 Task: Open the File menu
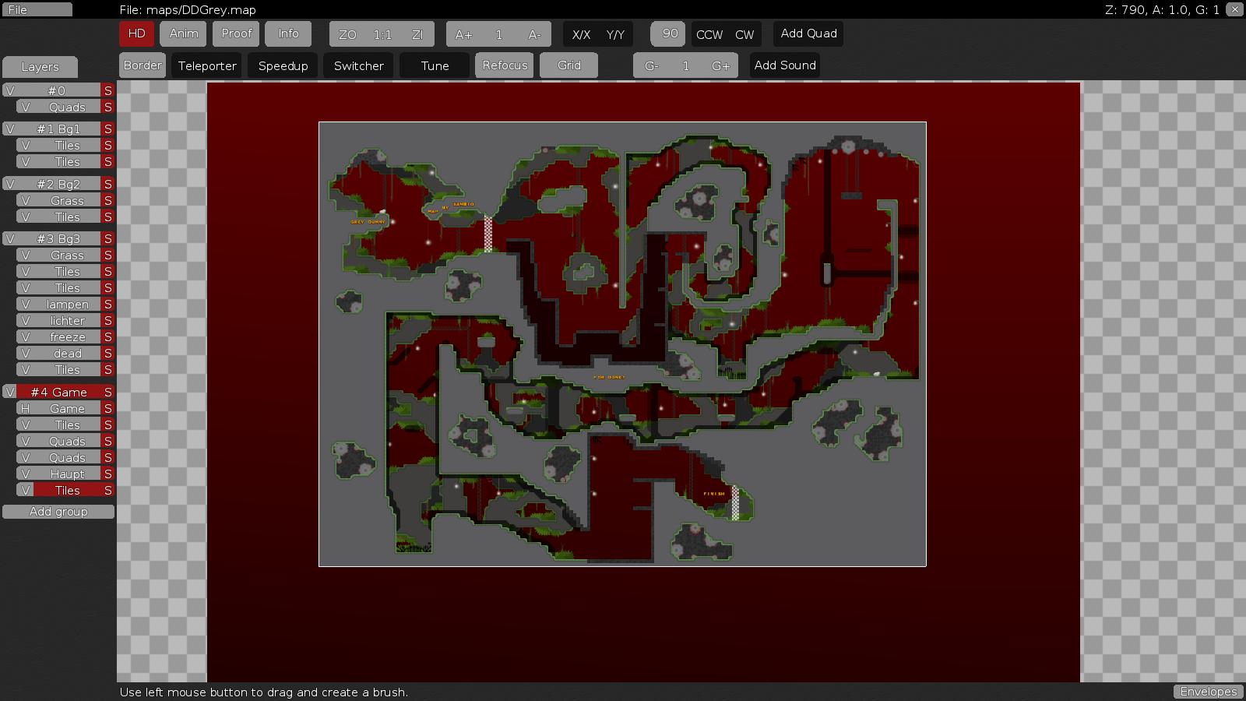[x=37, y=9]
